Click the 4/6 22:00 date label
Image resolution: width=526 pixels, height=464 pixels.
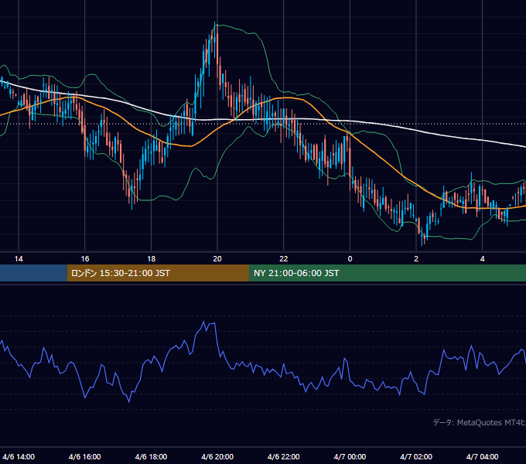click(284, 456)
